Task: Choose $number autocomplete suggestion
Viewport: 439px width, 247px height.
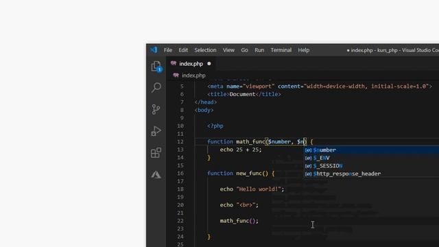Action: 372,150
